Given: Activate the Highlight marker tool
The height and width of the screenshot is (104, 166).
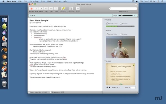Looking at the screenshot, I should click(x=63, y=9).
